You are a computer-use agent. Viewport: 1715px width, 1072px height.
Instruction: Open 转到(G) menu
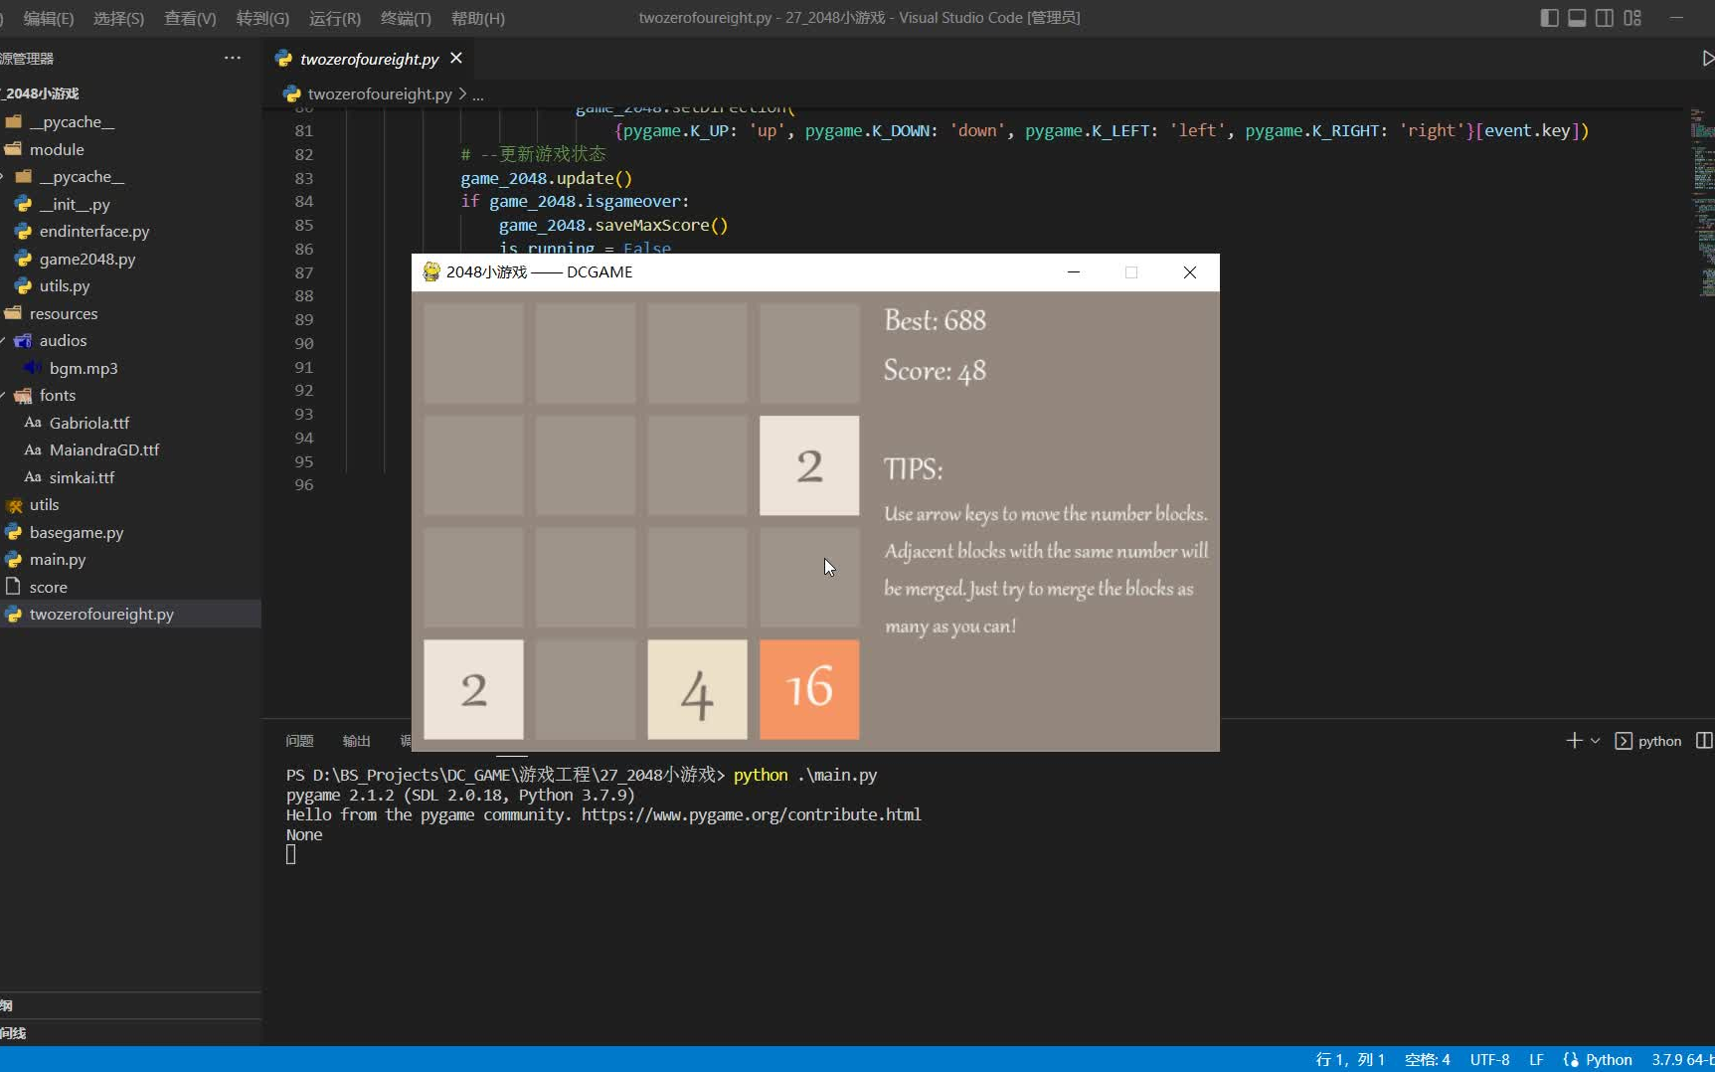point(262,18)
